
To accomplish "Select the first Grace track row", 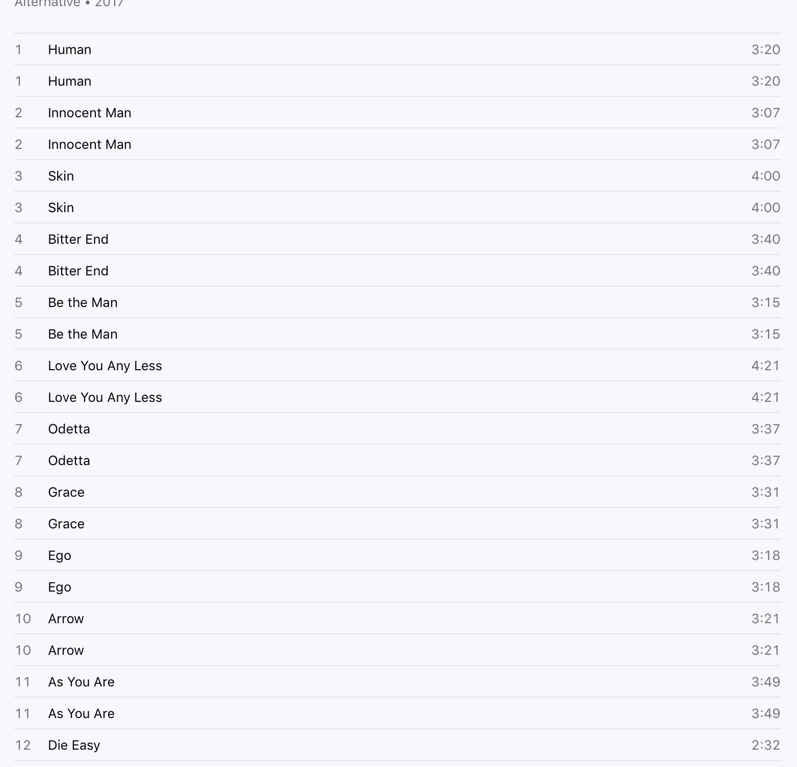I will (397, 492).
